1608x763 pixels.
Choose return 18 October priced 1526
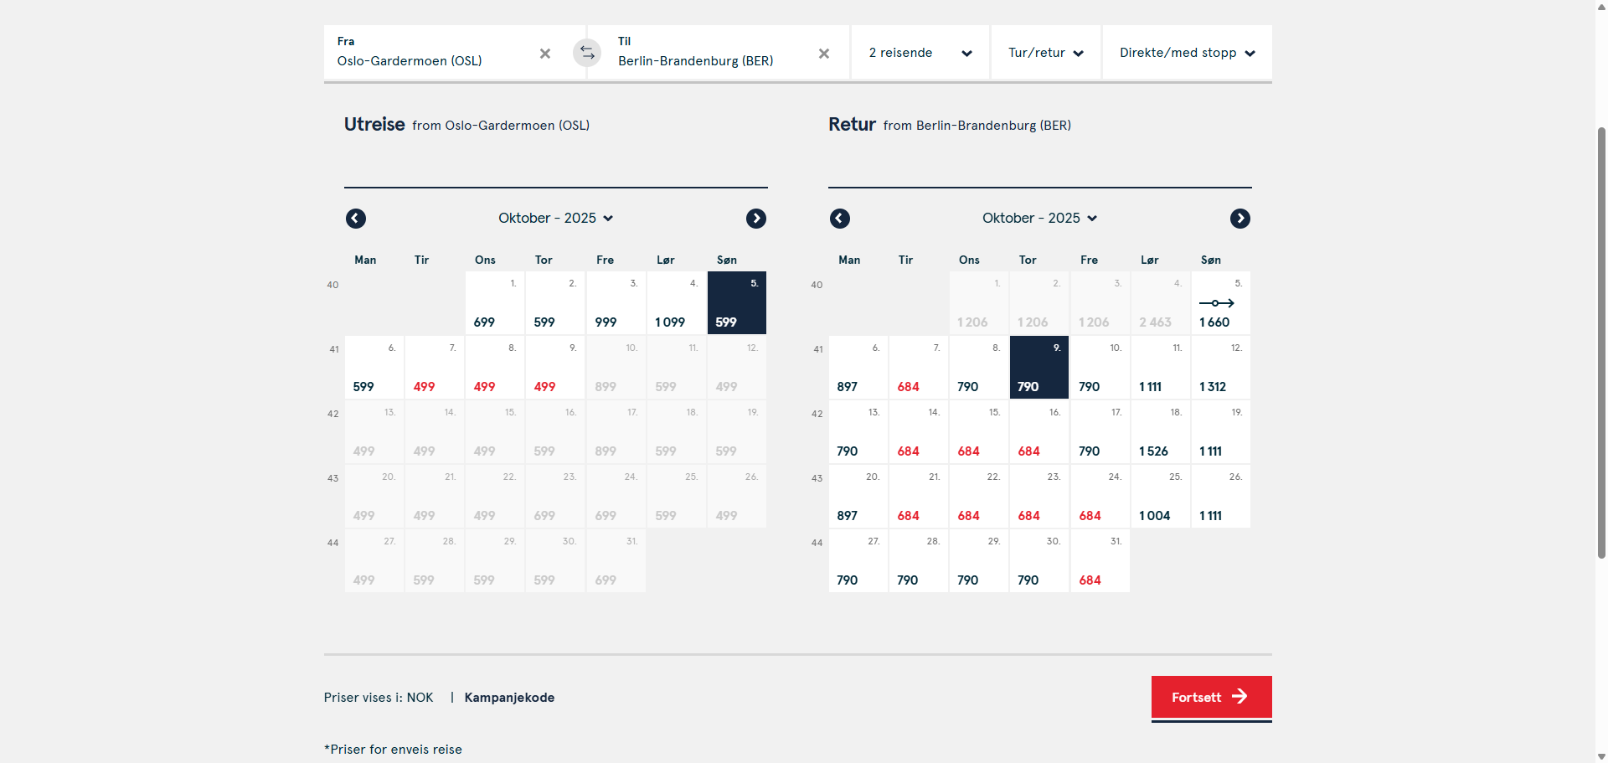pyautogui.click(x=1161, y=432)
